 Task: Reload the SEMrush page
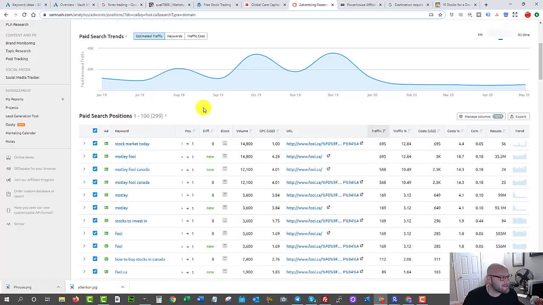(24, 14)
